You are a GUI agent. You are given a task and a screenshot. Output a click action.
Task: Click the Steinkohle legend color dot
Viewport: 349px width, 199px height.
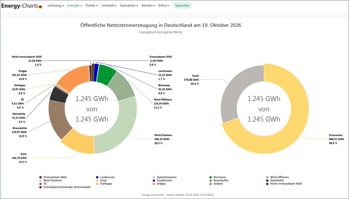[267, 180]
